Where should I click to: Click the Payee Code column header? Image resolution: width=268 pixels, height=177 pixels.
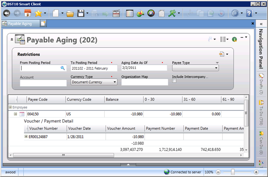click(45, 99)
